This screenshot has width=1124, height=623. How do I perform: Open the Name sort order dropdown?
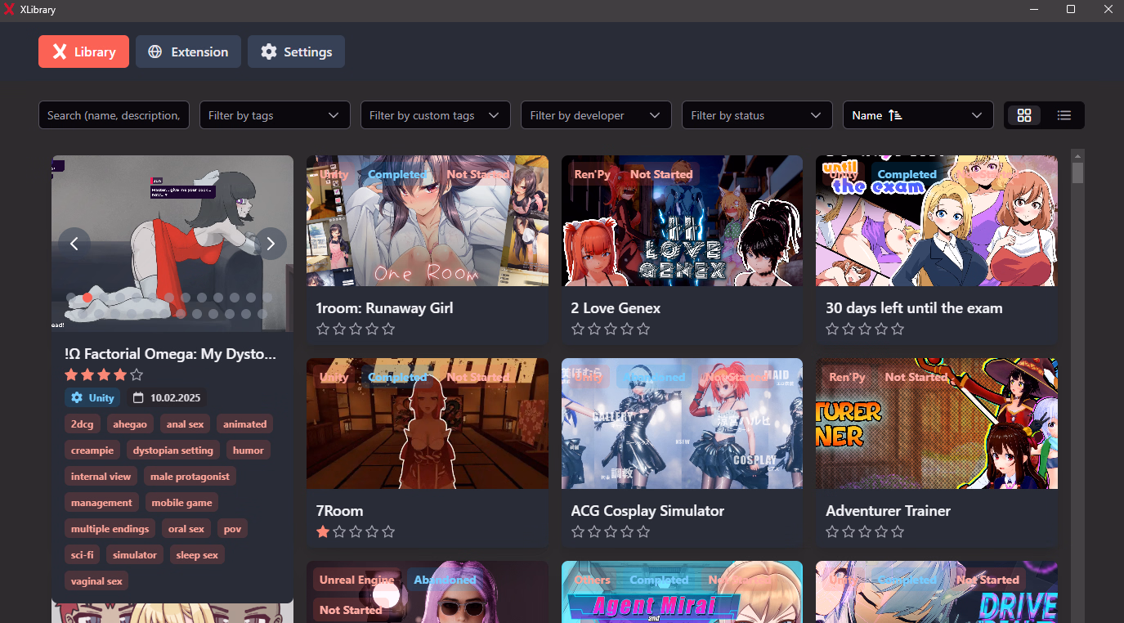click(918, 115)
